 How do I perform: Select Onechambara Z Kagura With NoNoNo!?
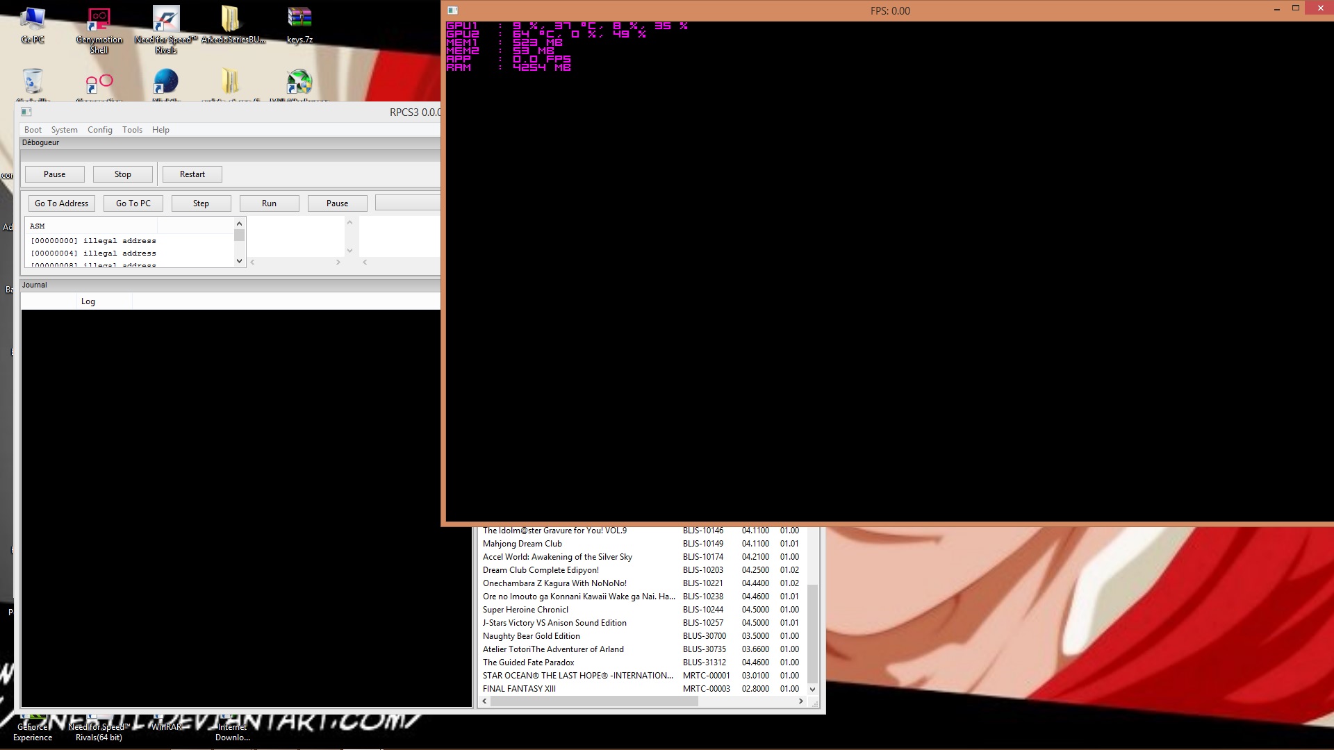tap(641, 583)
